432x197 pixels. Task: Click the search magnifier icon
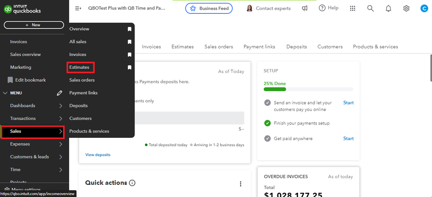click(x=370, y=8)
